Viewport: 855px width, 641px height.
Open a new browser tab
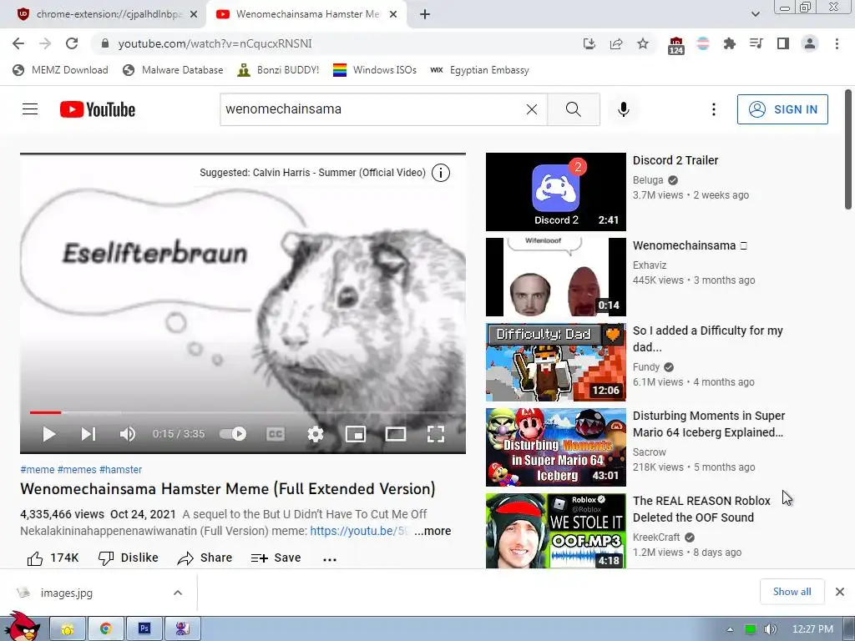[x=425, y=14]
